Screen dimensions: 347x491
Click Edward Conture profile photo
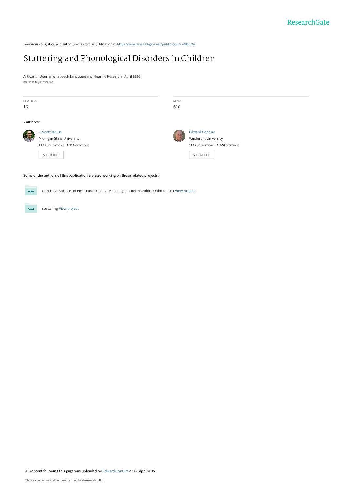point(179,136)
